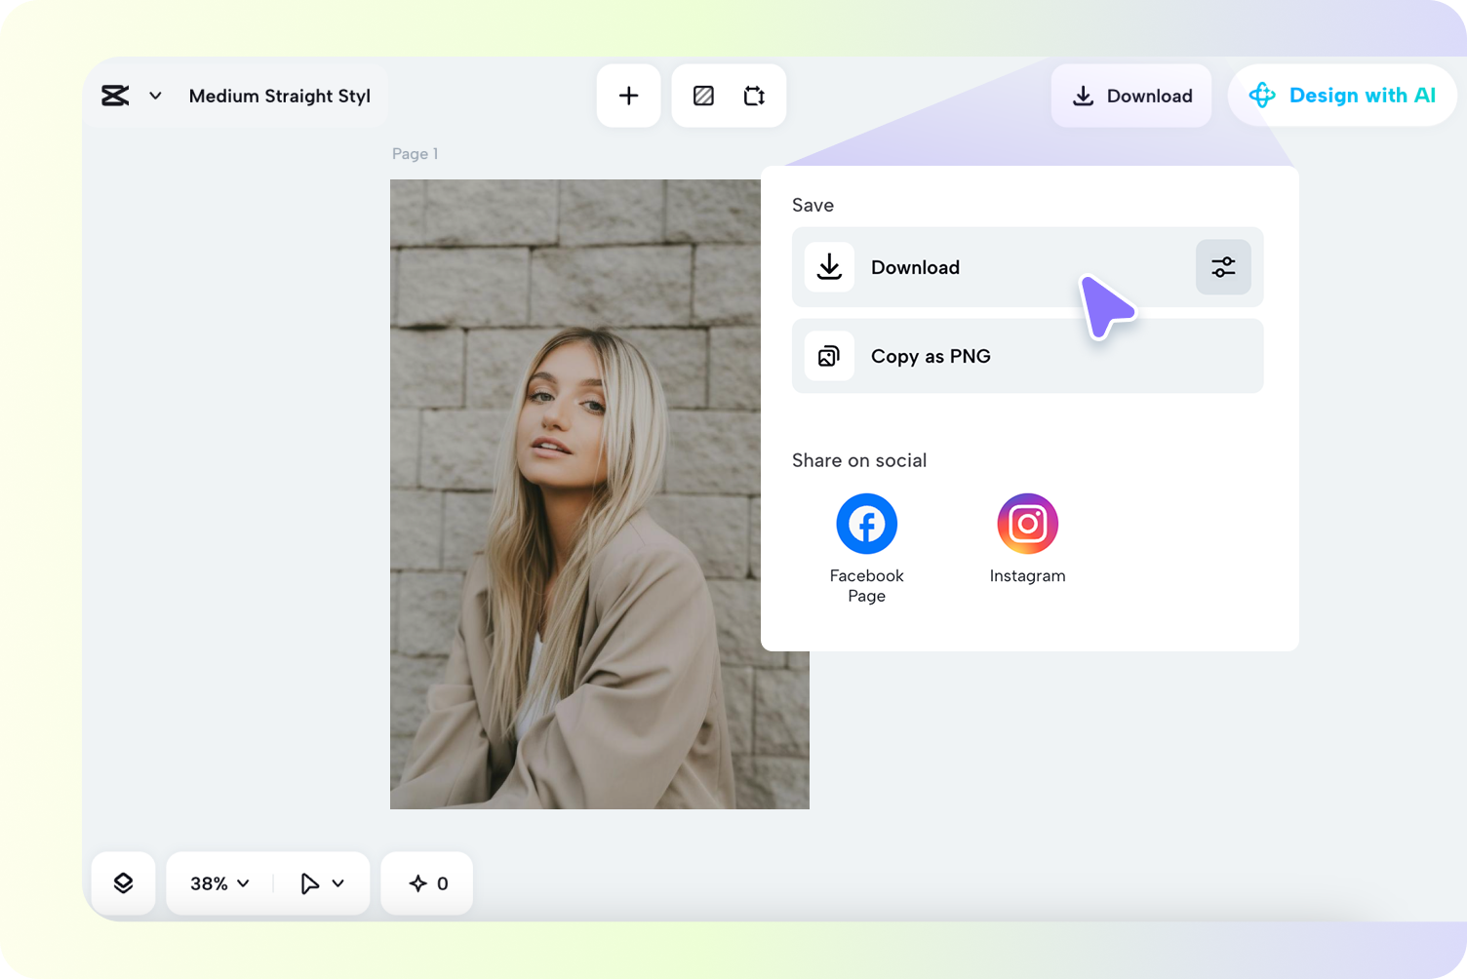Share to Facebook Page

click(866, 525)
